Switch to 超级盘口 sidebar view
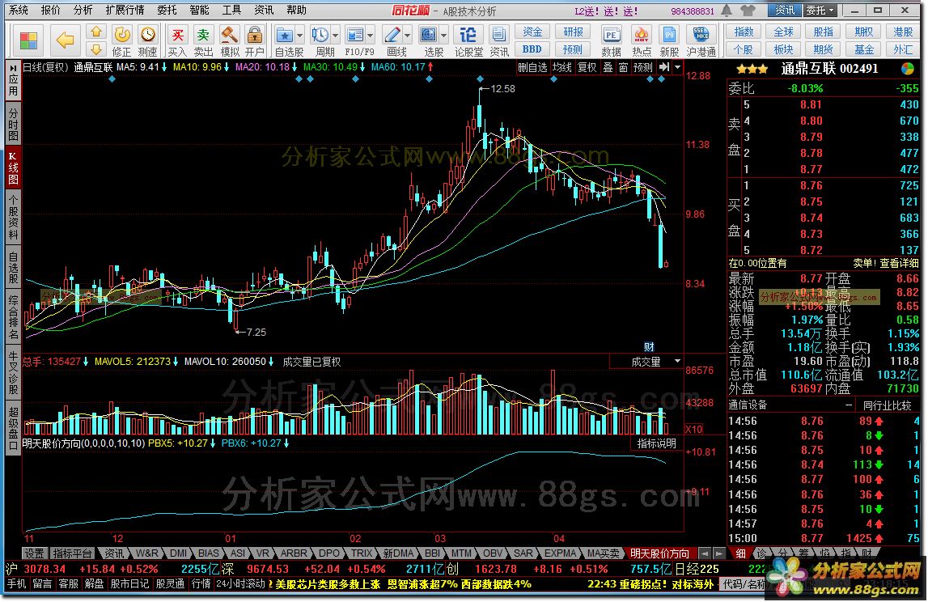928x602 pixels. tap(12, 429)
